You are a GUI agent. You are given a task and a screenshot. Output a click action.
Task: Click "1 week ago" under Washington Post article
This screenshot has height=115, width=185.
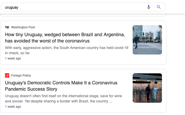pyautogui.click(x=13, y=58)
